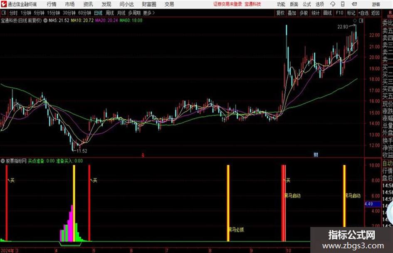Click the 准备买入: 0.00 indicator value

pos(69,161)
